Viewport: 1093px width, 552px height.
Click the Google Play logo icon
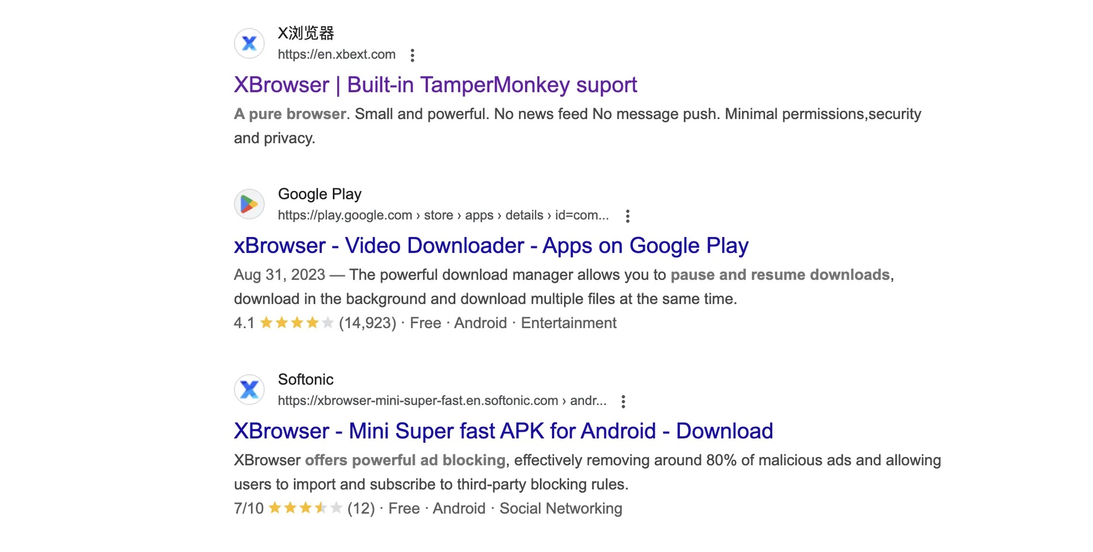(249, 204)
